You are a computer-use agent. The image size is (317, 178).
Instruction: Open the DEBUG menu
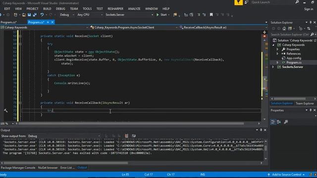tap(60, 9)
